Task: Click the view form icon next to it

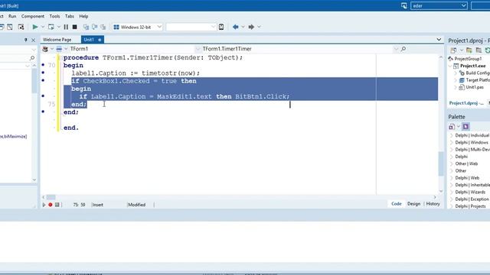Action: click(21, 27)
